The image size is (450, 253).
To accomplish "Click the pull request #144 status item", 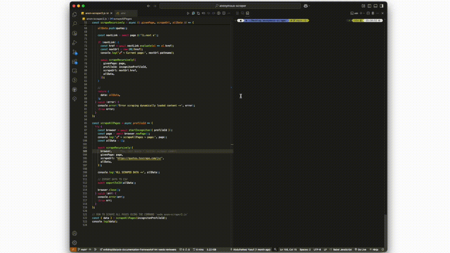I will 138,249.
